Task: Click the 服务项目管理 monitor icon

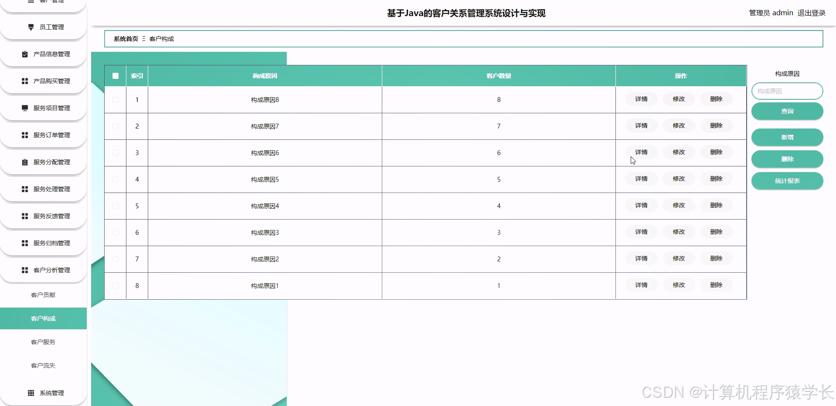Action: [25, 108]
